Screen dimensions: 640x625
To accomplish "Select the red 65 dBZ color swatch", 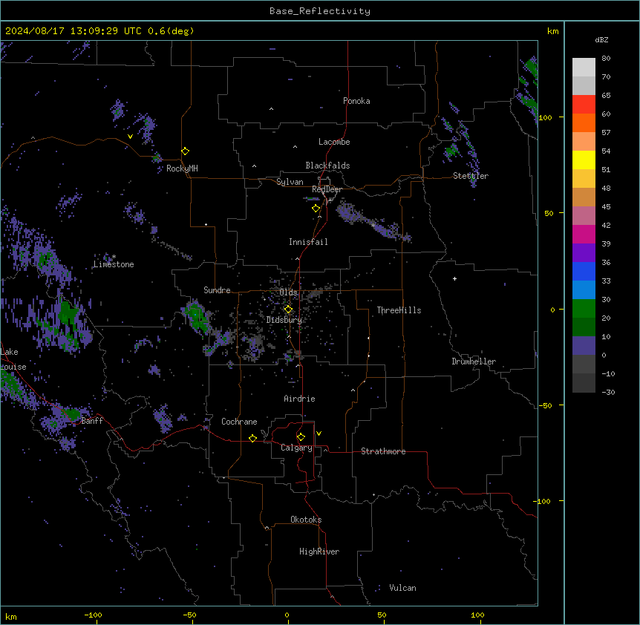I will pos(584,104).
